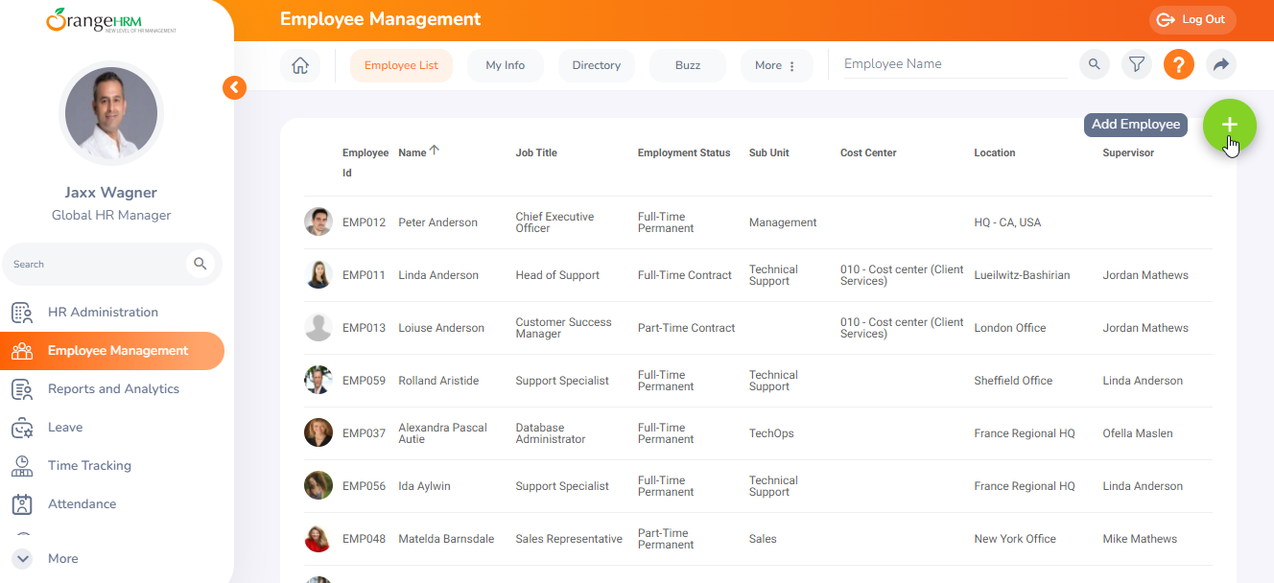Image resolution: width=1274 pixels, height=583 pixels.
Task: Open supervisor Jordan Mathews' link
Action: pyautogui.click(x=1144, y=274)
